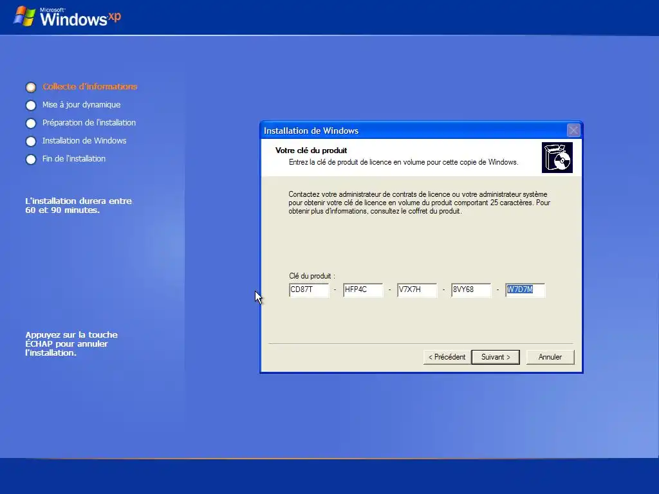The width and height of the screenshot is (659, 494).
Task: Focus the second key field HFP4C
Action: click(x=363, y=290)
